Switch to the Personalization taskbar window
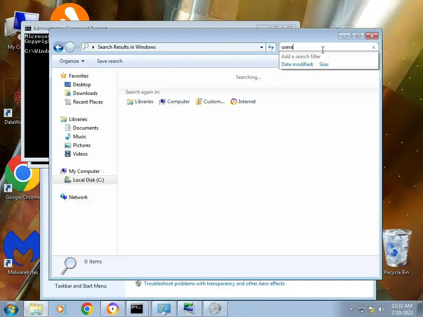The image size is (423, 317). (189, 309)
